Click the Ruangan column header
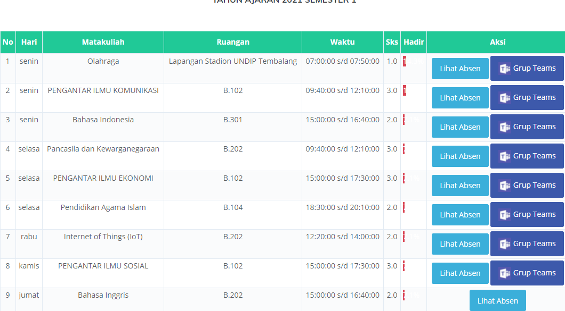565x311 pixels. pyautogui.click(x=233, y=42)
